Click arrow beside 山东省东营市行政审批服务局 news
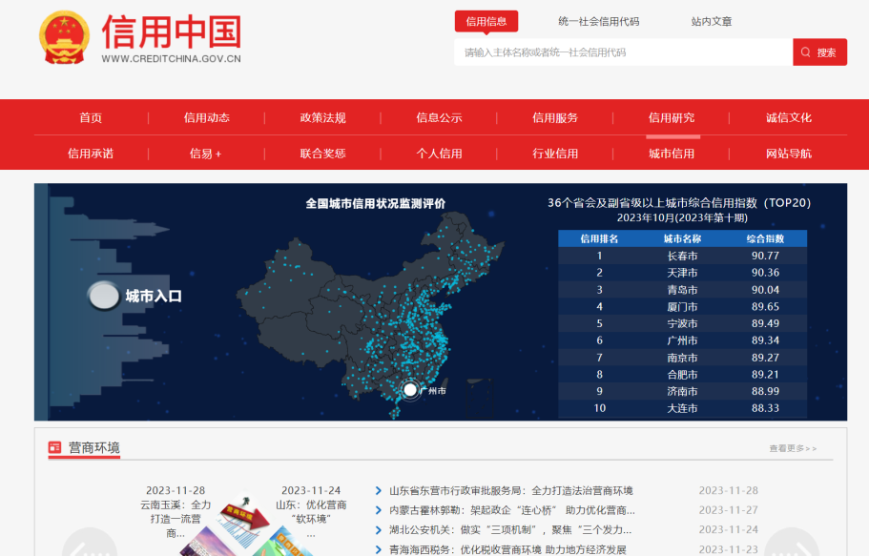 [x=379, y=490]
